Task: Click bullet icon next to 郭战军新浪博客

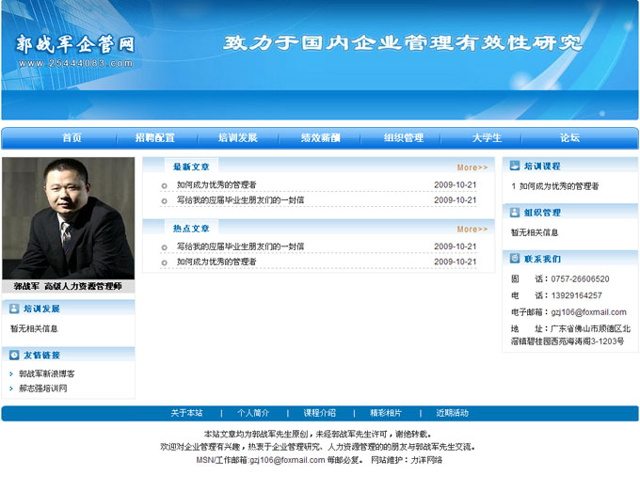Action: (12, 373)
